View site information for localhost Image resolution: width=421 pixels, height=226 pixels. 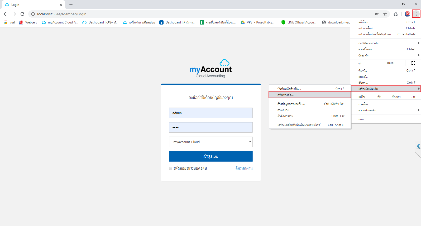click(x=33, y=14)
